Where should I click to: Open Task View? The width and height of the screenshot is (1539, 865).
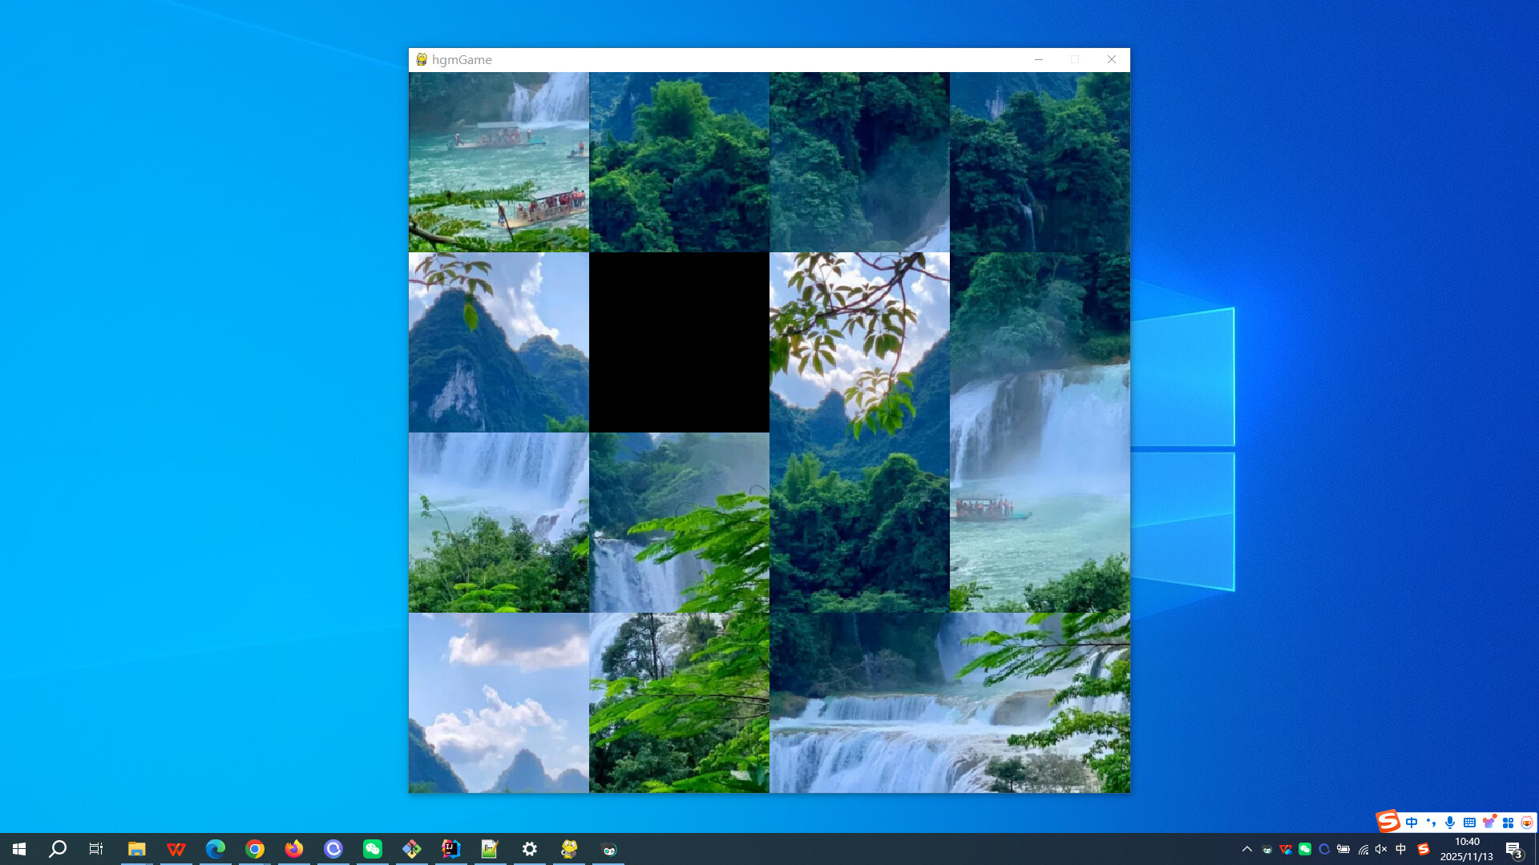[95, 848]
